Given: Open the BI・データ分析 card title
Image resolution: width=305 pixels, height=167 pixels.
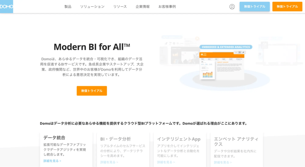Looking at the screenshot, I should (x=116, y=139).
